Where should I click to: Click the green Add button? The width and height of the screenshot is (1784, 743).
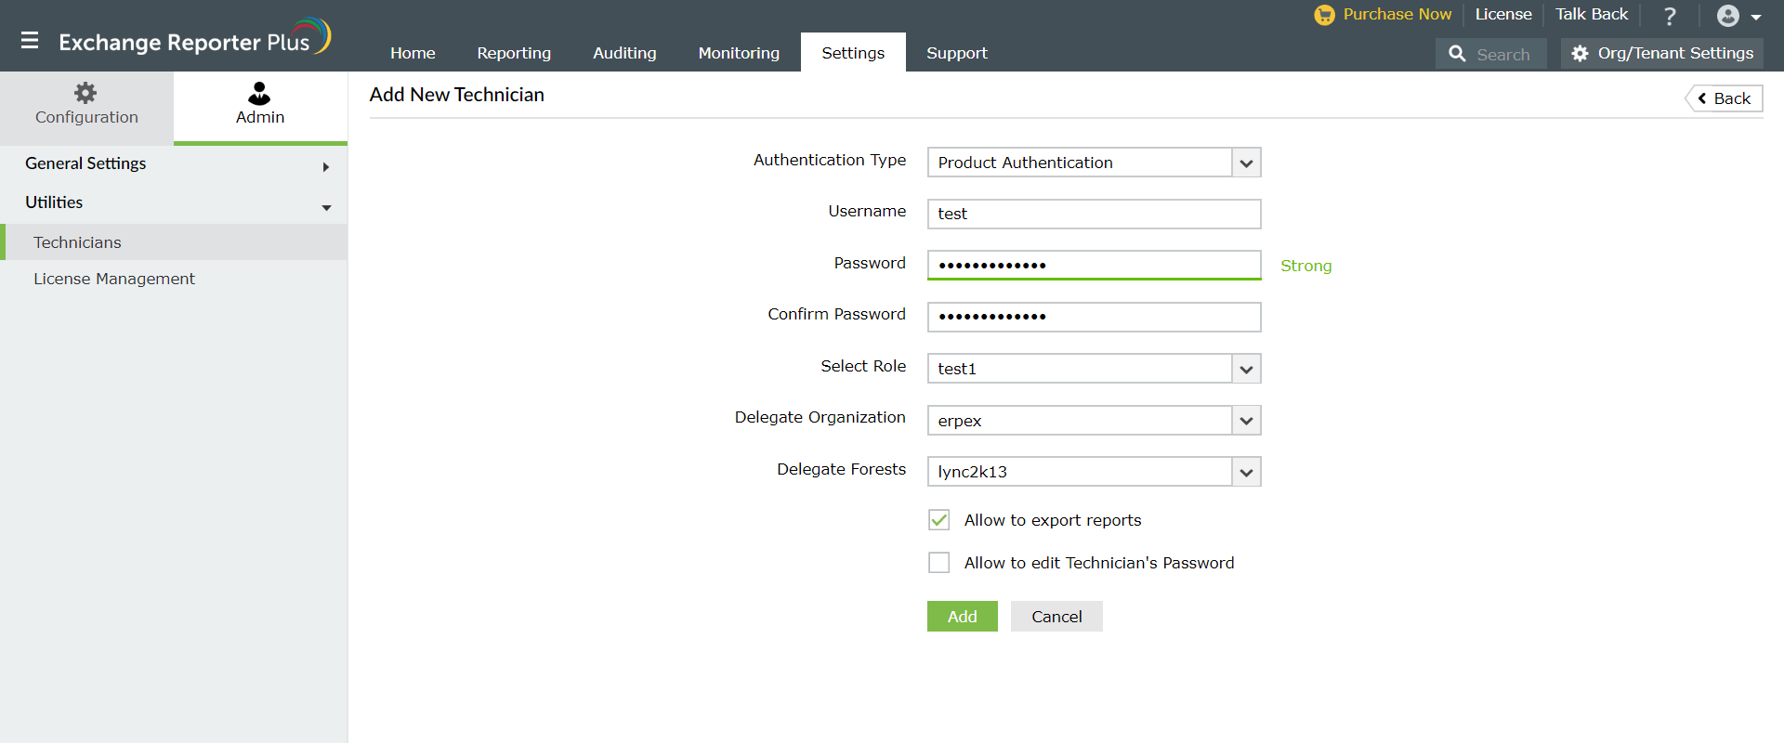click(962, 617)
